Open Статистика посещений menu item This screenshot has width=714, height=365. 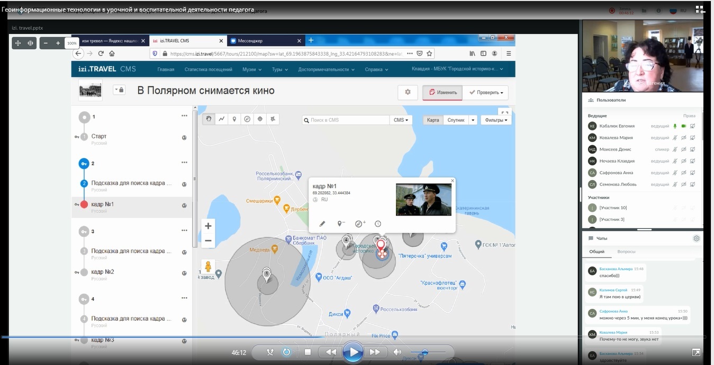[x=208, y=69]
